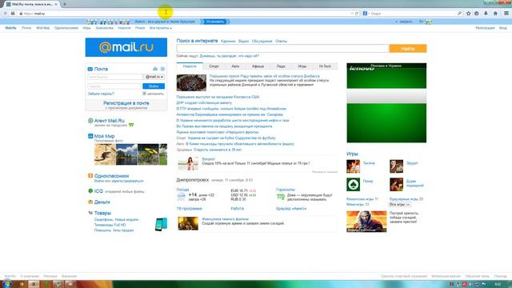The height and width of the screenshot is (288, 512).
Task: Click the orange Найти search button
Action: click(408, 48)
